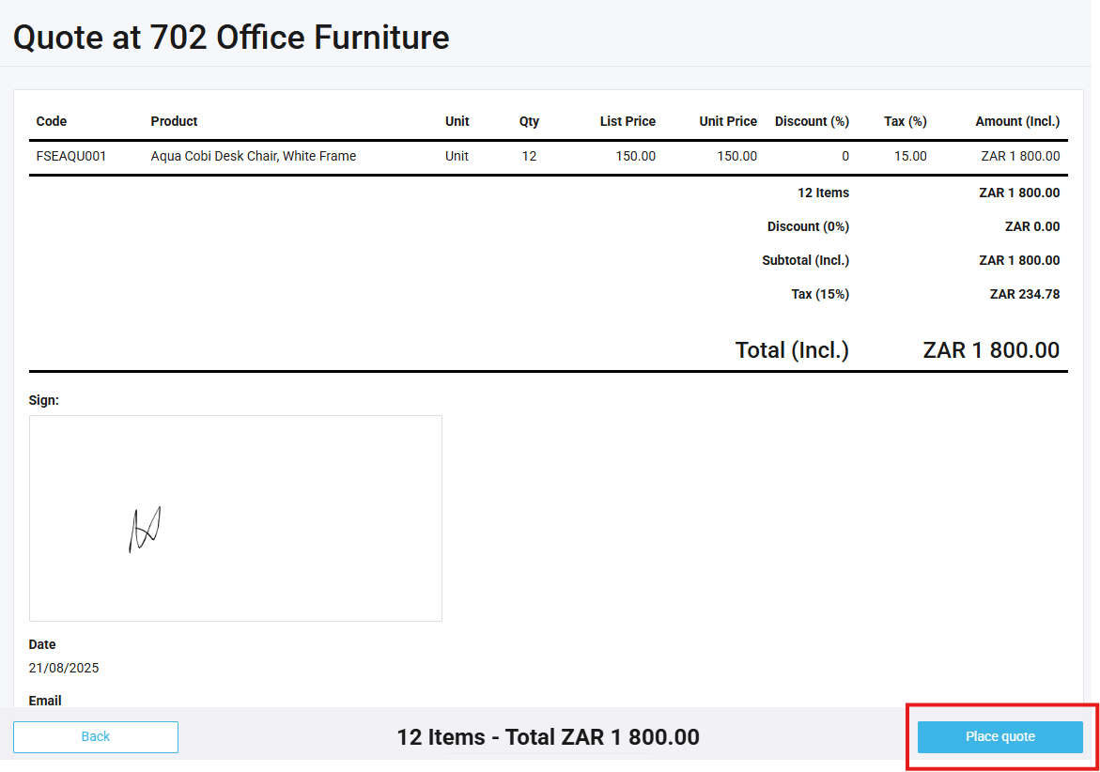Click the Total (Incl.) ZAR 1 800.00 amount

coord(991,350)
